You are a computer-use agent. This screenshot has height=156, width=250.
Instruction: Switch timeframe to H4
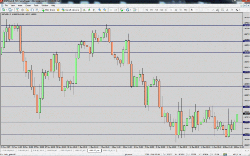coord(171,10)
